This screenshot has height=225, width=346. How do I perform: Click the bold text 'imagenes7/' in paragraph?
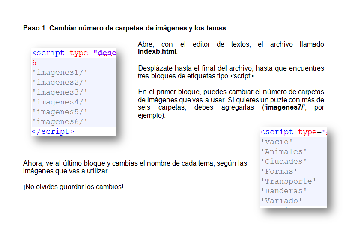(x=285, y=107)
